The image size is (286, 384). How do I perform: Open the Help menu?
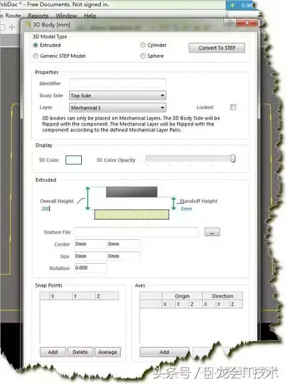(x=90, y=15)
